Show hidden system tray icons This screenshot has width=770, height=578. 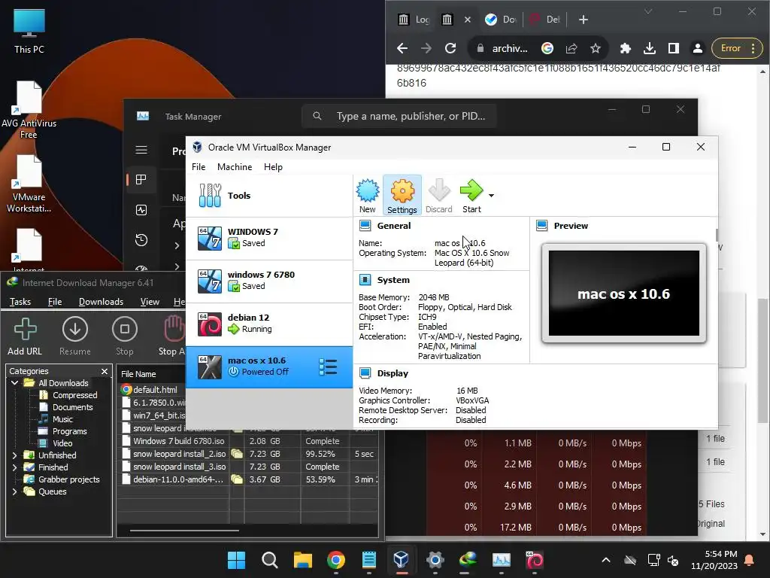point(606,560)
